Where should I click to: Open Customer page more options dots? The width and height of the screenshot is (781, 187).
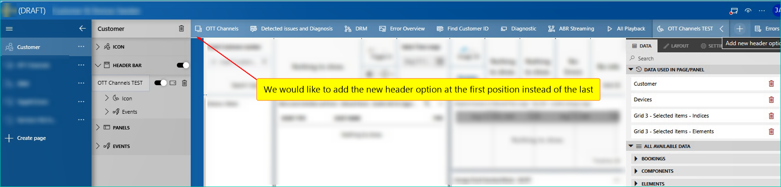click(x=81, y=47)
